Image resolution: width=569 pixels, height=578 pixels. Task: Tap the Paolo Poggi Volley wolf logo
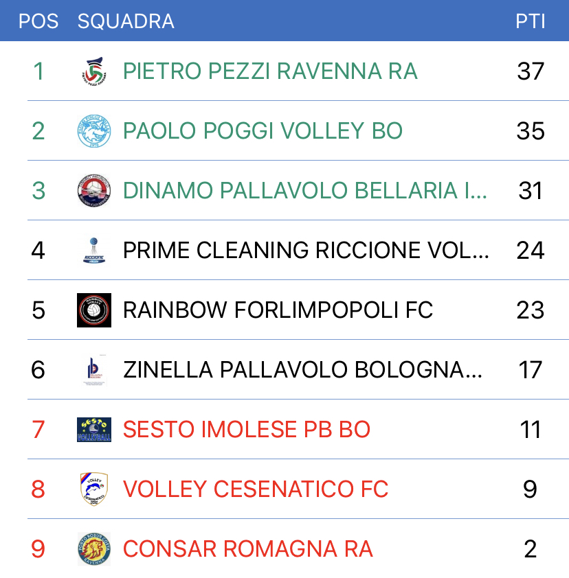[94, 131]
